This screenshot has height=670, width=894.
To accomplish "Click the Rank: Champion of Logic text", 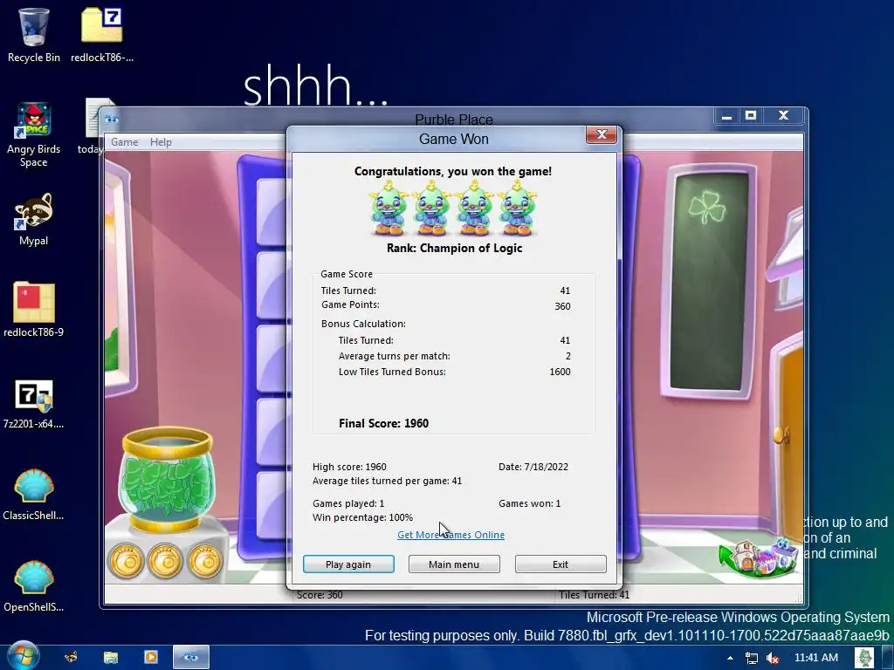I will tap(454, 248).
